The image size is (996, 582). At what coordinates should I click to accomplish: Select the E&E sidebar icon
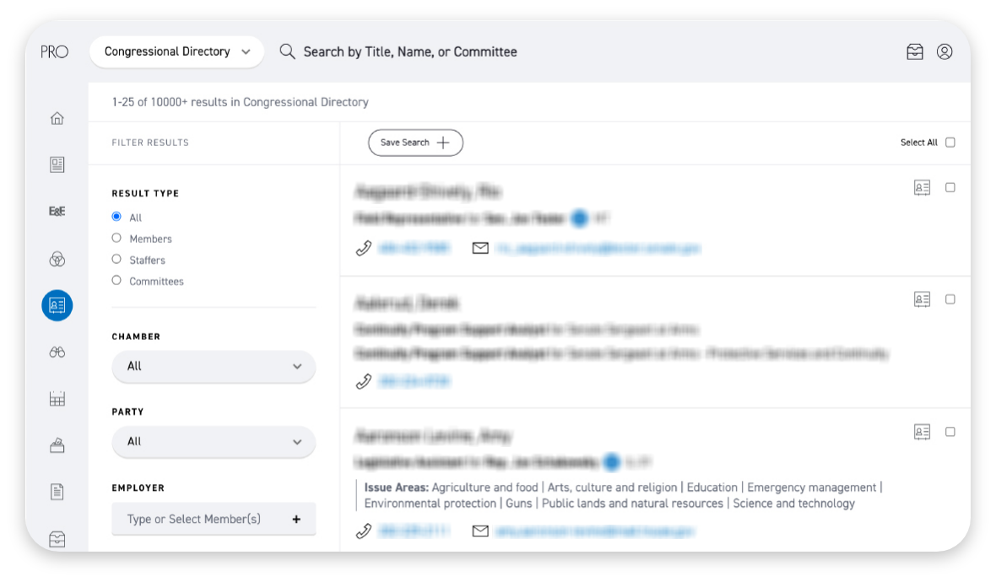coord(56,211)
